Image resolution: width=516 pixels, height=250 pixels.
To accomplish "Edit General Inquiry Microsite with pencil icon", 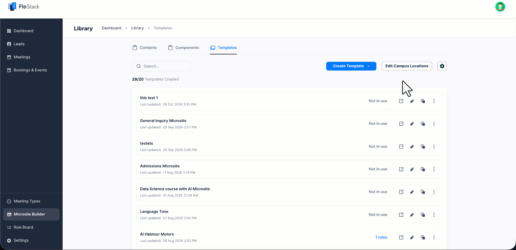I will pyautogui.click(x=412, y=124).
